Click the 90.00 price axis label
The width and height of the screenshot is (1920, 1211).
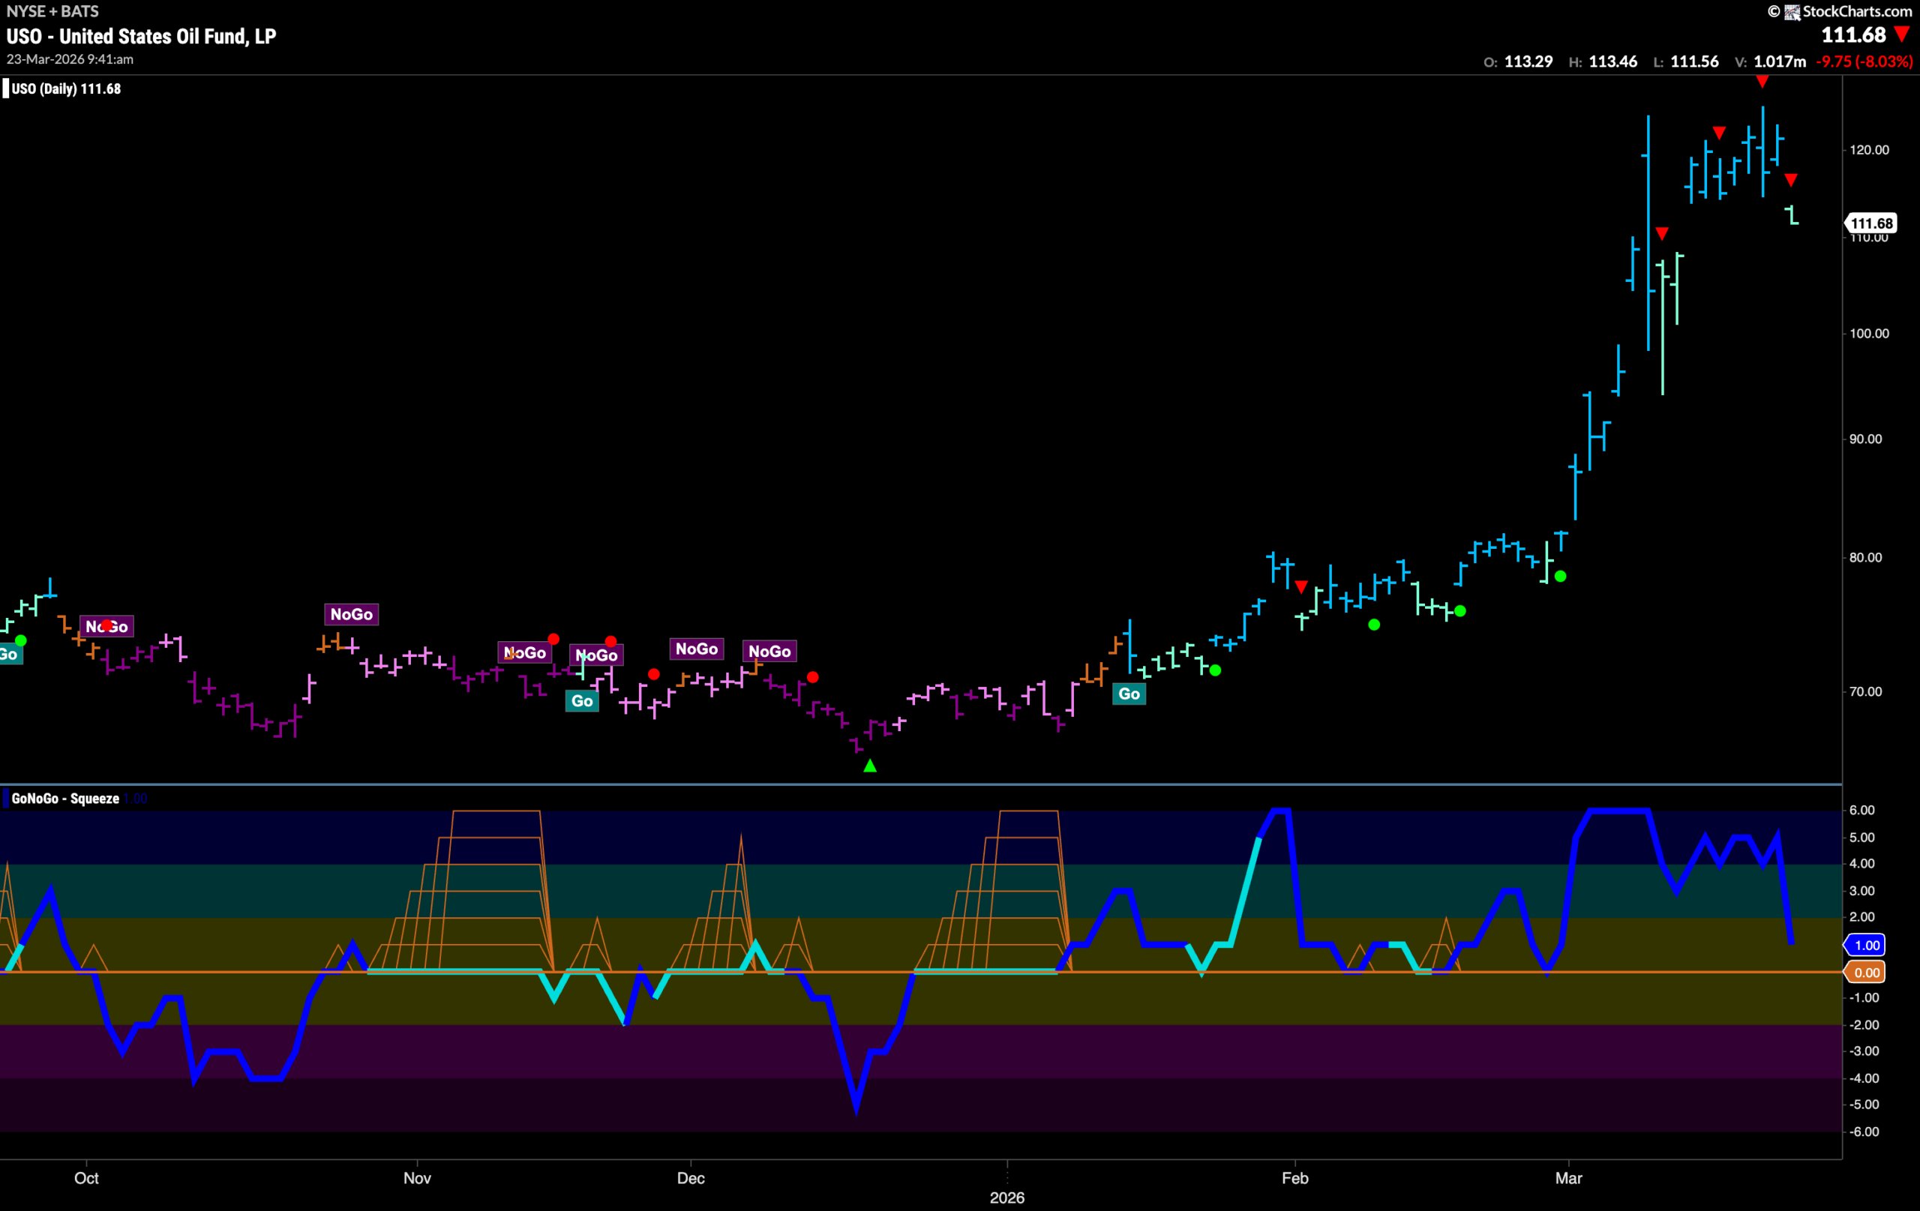(x=1866, y=439)
